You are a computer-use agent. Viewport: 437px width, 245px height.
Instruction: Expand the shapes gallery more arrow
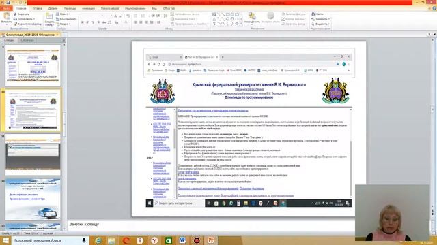(x=241, y=24)
